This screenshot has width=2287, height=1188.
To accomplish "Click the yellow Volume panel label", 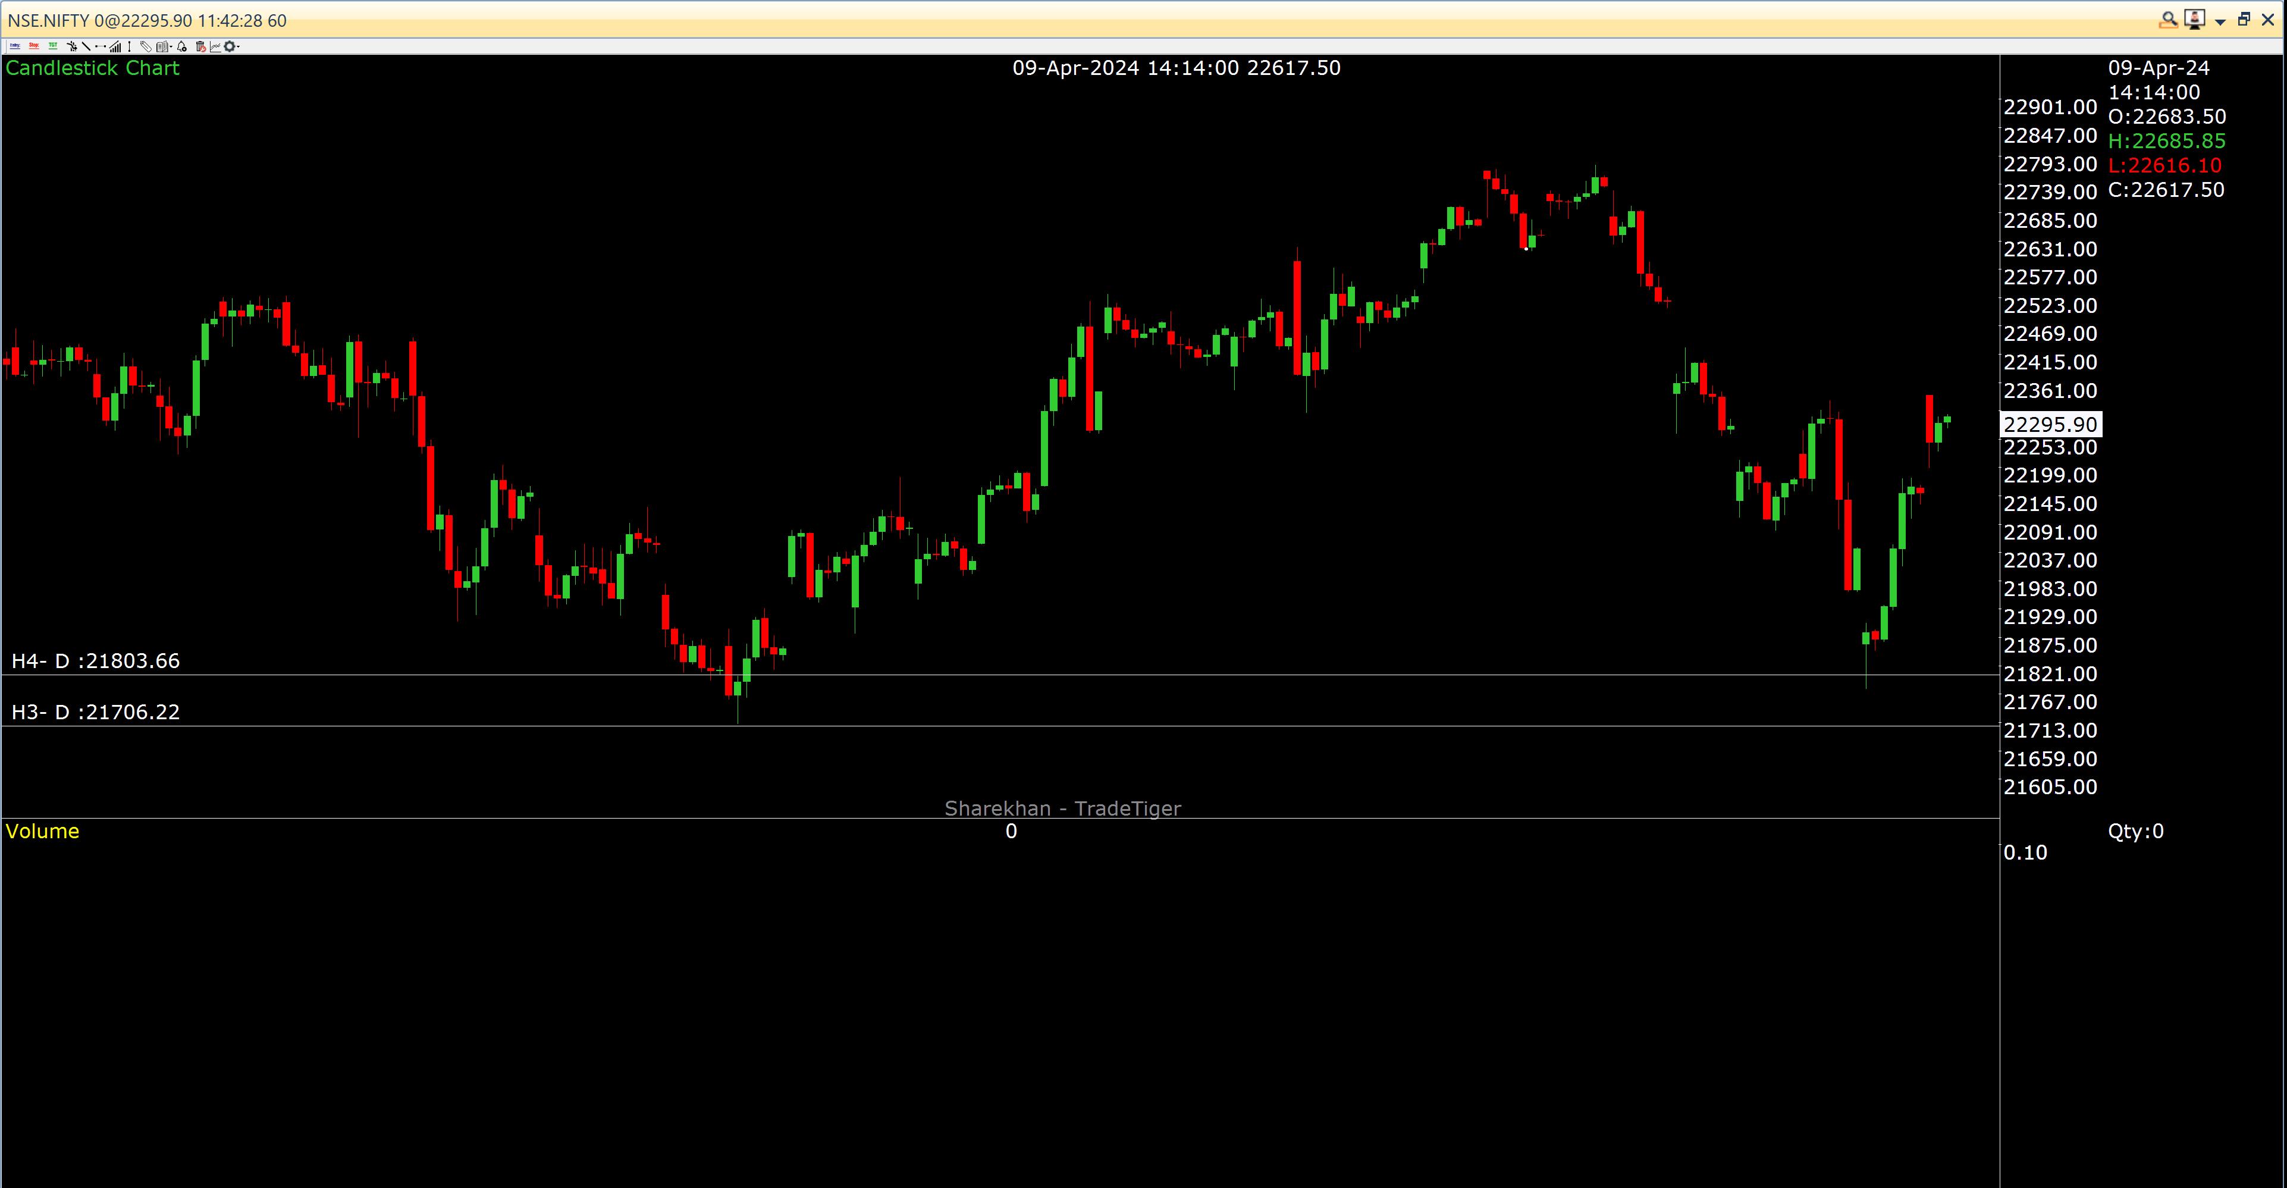I will [x=42, y=831].
